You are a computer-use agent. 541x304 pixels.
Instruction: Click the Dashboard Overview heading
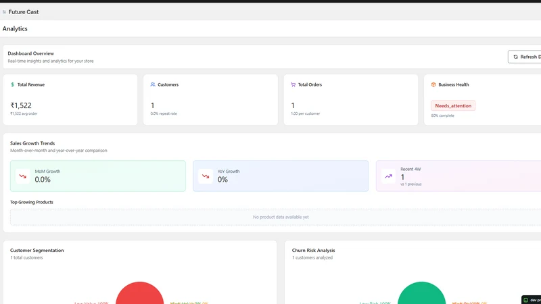pos(30,53)
